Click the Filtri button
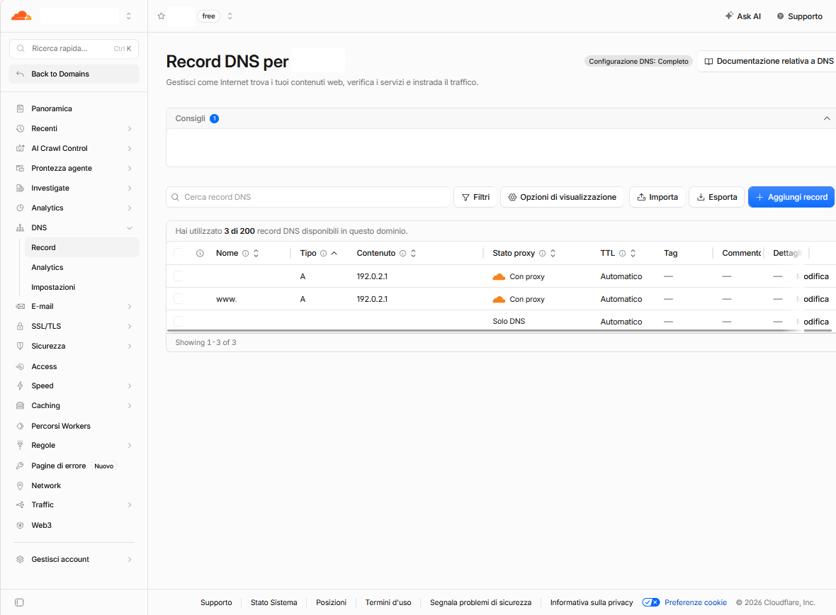The image size is (836, 615). [475, 197]
